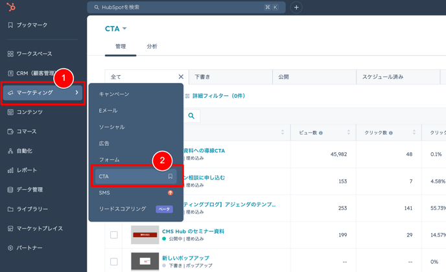Click the HubSpot sprocket logo

pyautogui.click(x=11, y=6)
